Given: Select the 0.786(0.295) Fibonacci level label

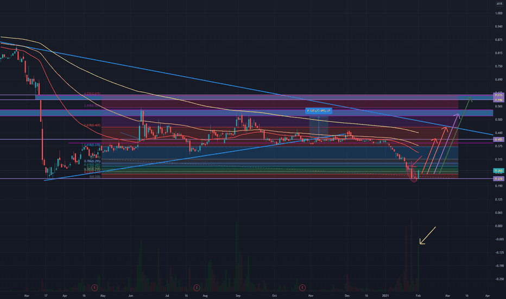Looking at the screenshot, I should (x=92, y=161).
